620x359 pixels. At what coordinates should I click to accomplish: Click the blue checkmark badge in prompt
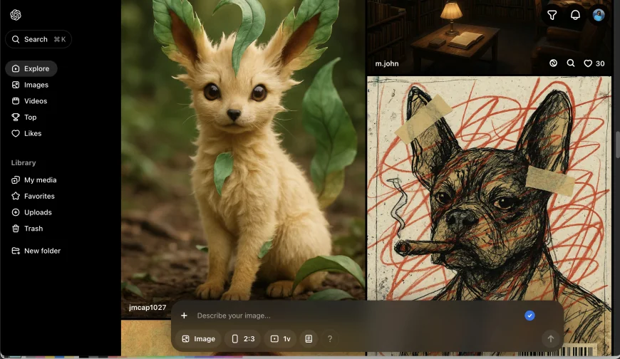pos(529,316)
